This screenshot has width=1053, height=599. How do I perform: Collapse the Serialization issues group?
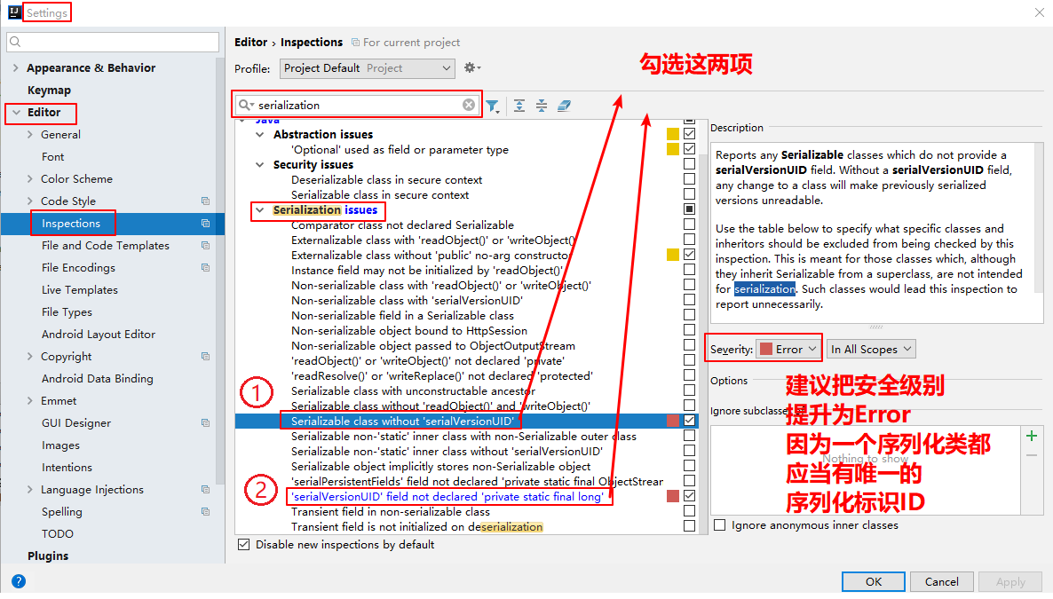click(x=260, y=210)
